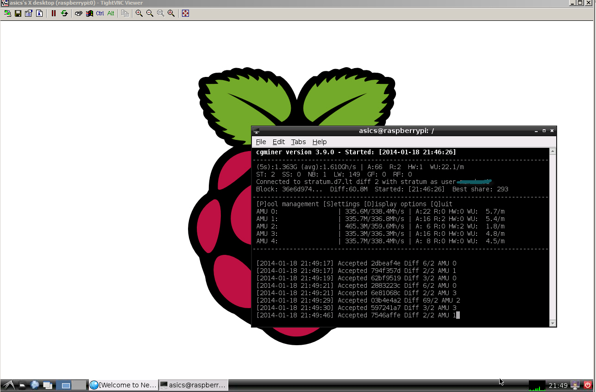Click the terminal title asics@raspberrypi: /
Screen dimensions: 596x392
(x=396, y=131)
